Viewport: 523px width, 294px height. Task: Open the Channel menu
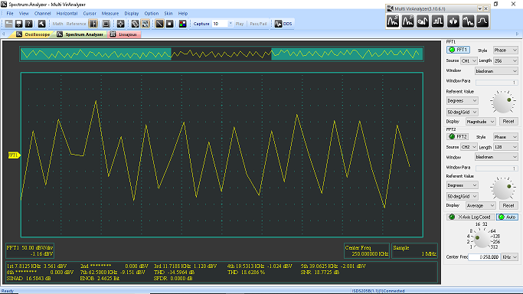click(42, 13)
